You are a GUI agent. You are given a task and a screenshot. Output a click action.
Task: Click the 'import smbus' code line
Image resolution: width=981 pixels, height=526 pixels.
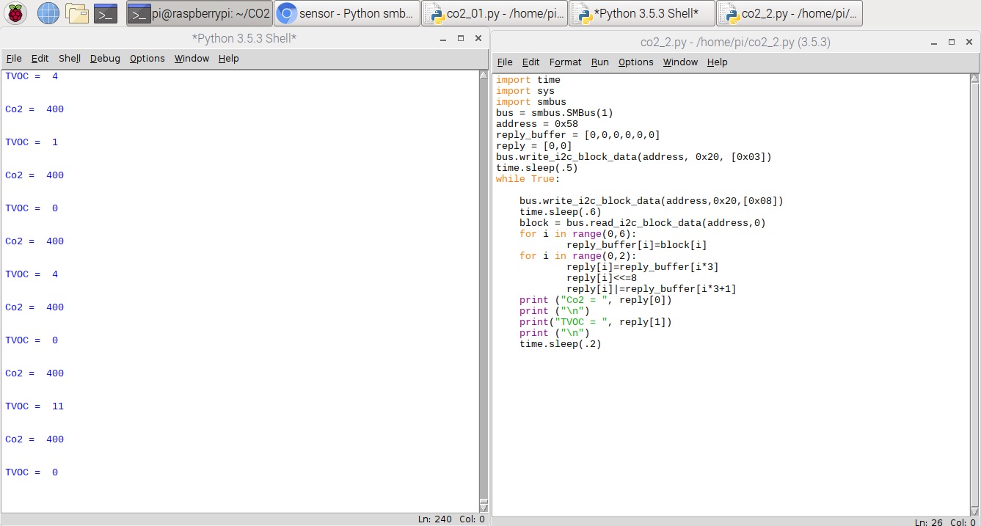click(x=531, y=102)
